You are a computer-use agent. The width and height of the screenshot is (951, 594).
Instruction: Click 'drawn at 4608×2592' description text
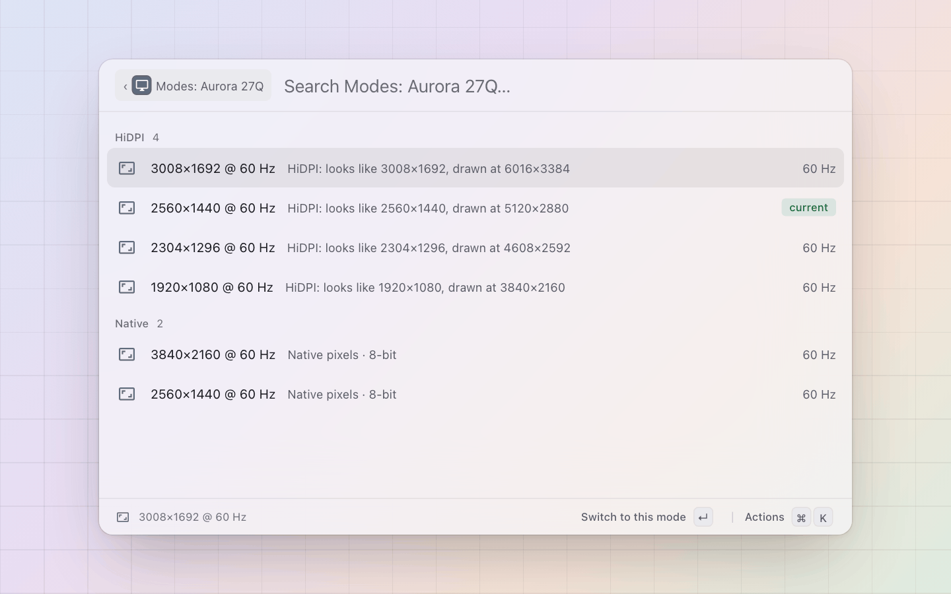point(511,248)
